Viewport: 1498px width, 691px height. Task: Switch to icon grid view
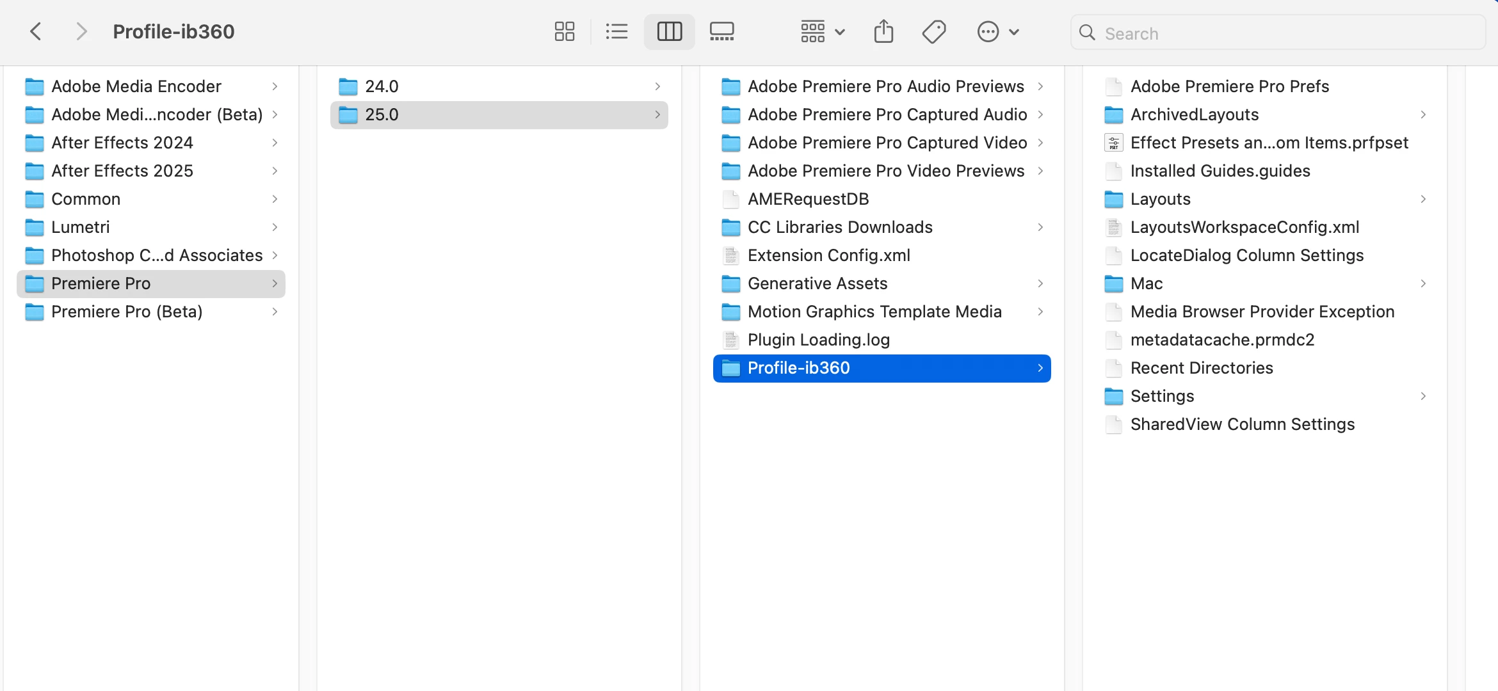tap(564, 31)
